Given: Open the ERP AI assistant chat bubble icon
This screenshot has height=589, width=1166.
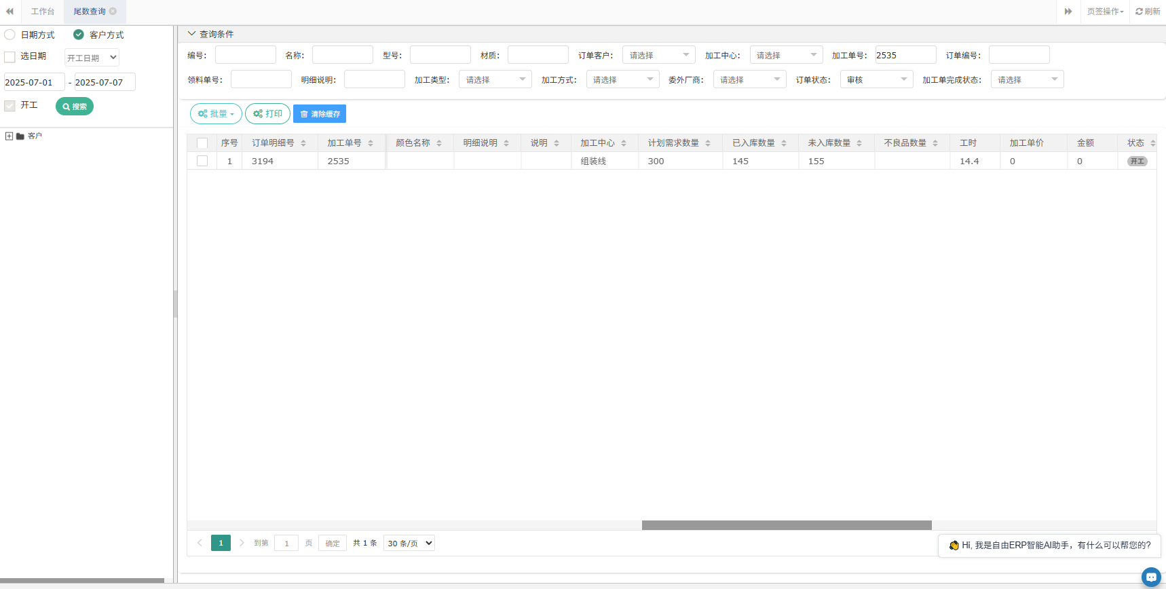Looking at the screenshot, I should tap(1151, 577).
